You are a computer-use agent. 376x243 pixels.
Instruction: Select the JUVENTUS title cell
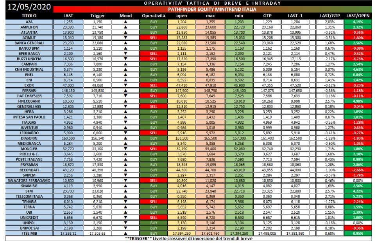[29, 128]
